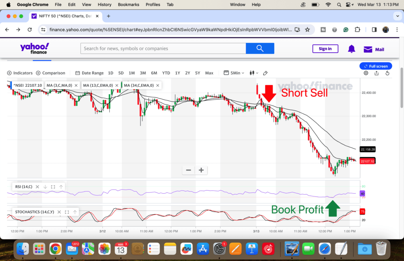Open the 5Min interval dropdown
404x261 pixels.
click(x=234, y=73)
